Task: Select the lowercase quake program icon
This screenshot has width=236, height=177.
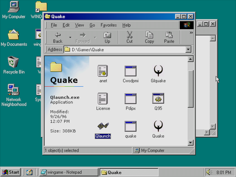Action: coord(131,126)
